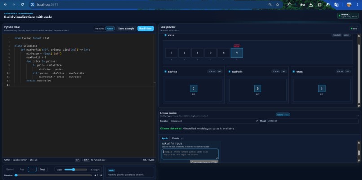Click the ready status badge
This screenshot has height=180, width=362.
point(111,170)
